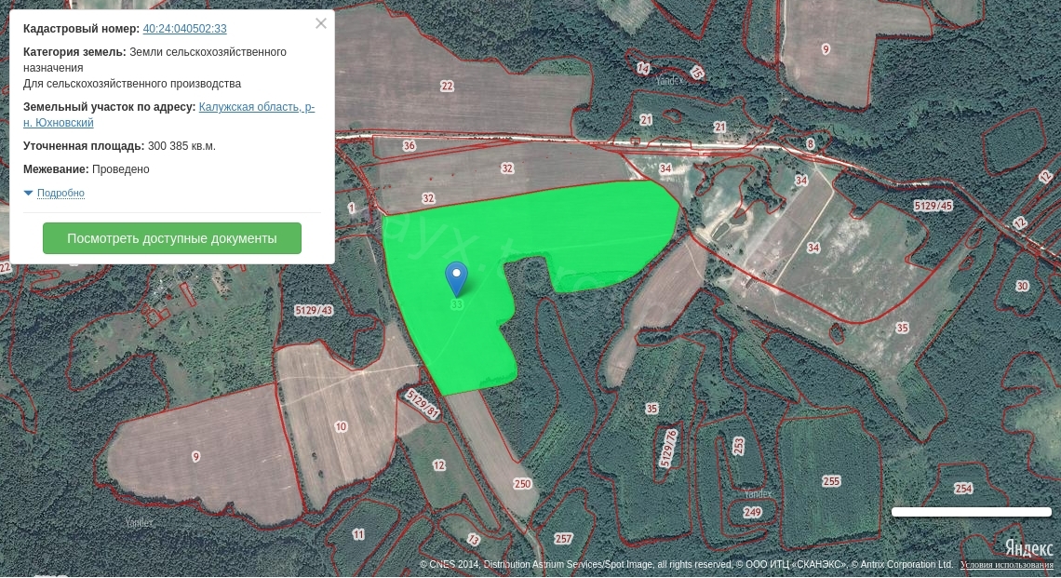Close the parcel info popup
1061x578 pixels.
tap(321, 24)
